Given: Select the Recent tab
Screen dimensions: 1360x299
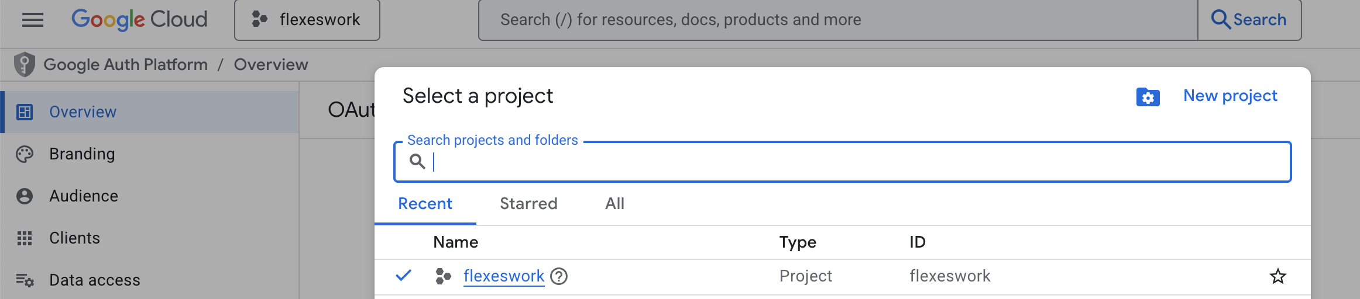Looking at the screenshot, I should pyautogui.click(x=425, y=204).
